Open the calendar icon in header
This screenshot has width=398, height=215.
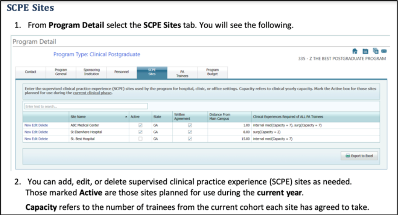pos(365,51)
